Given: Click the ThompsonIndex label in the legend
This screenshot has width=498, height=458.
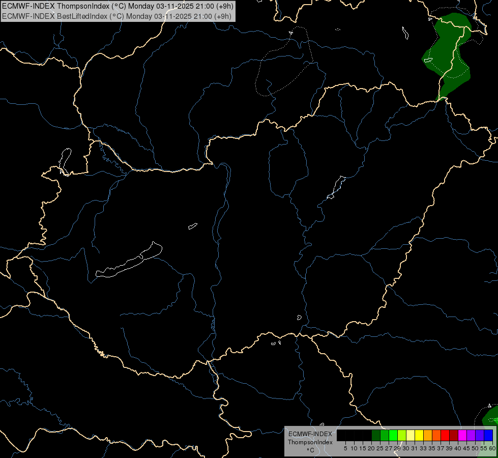Looking at the screenshot, I should 310,442.
